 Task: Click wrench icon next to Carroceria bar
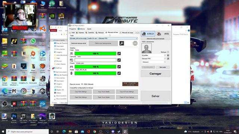tap(119, 60)
